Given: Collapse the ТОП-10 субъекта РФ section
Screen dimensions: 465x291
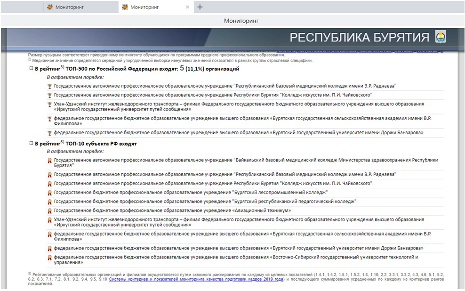Looking at the screenshot, I should (x=31, y=144).
